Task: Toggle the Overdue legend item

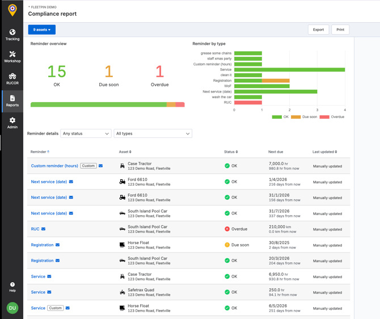Action: [332, 117]
